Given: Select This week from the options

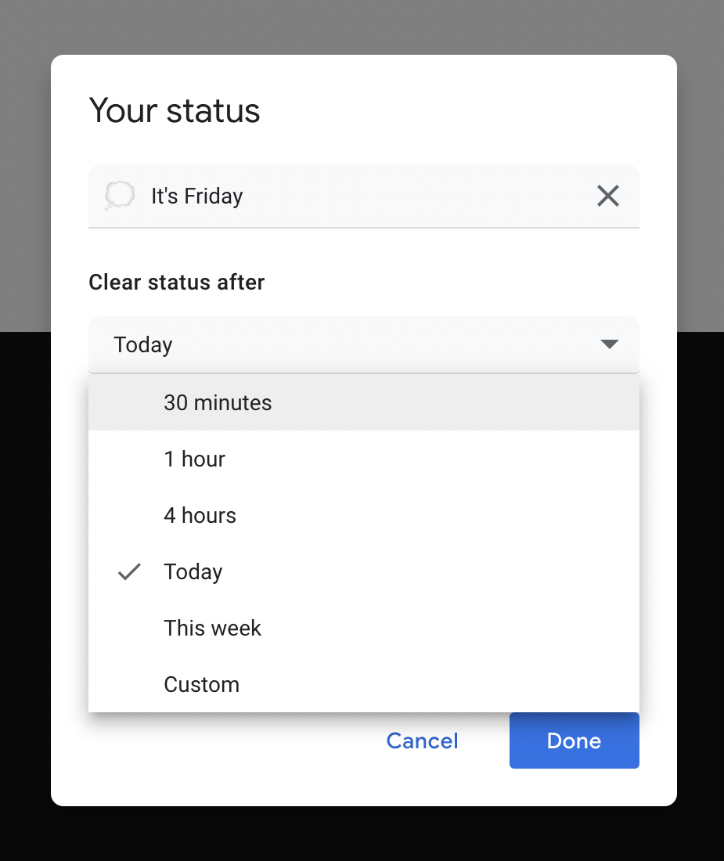Looking at the screenshot, I should 212,628.
